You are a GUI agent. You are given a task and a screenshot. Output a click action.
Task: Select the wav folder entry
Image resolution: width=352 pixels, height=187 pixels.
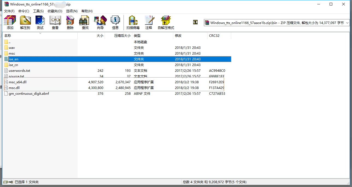(12, 48)
